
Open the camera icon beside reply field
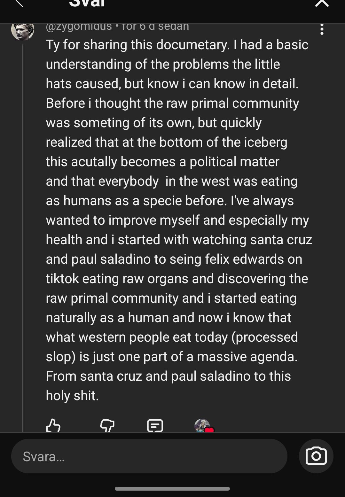[x=316, y=456]
